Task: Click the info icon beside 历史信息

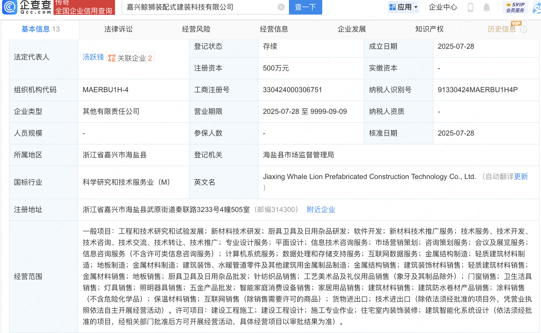Action: 524,29
